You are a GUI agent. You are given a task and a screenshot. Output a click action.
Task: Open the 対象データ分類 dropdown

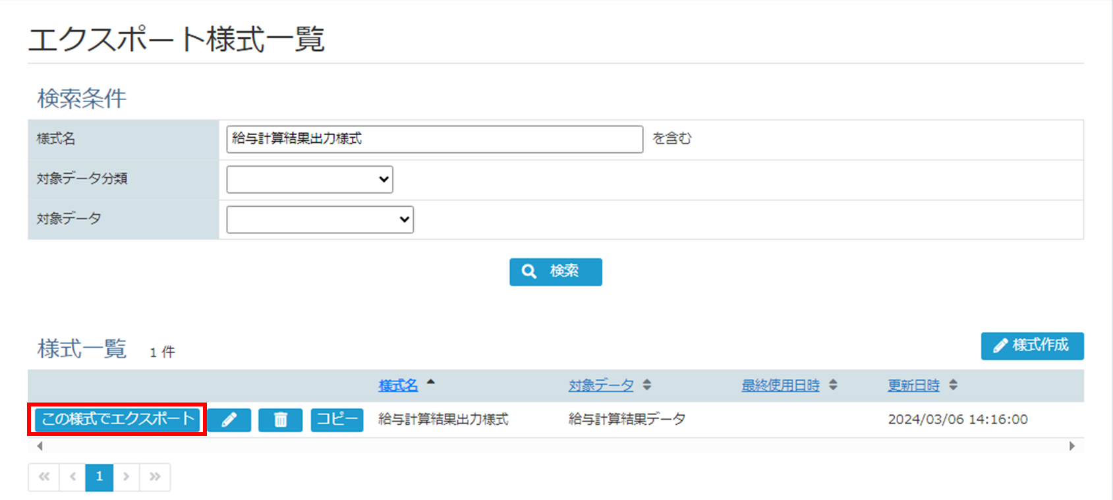tap(310, 179)
